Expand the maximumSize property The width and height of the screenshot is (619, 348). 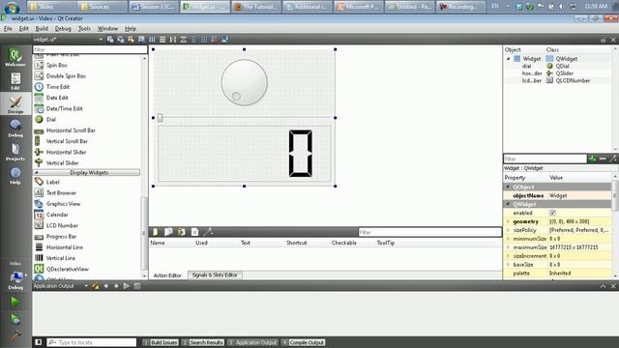coord(509,247)
